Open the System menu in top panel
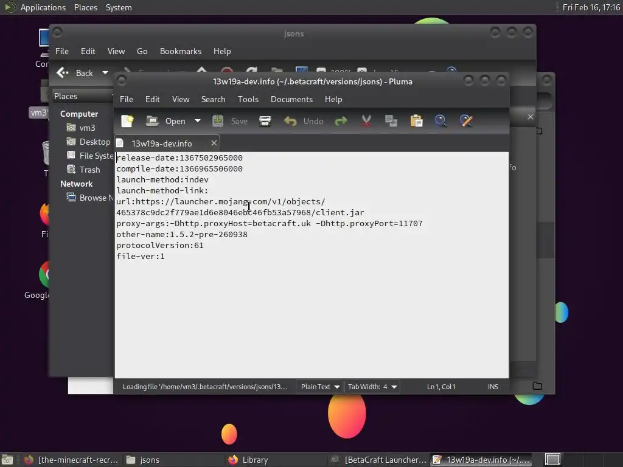The width and height of the screenshot is (623, 467). (119, 7)
